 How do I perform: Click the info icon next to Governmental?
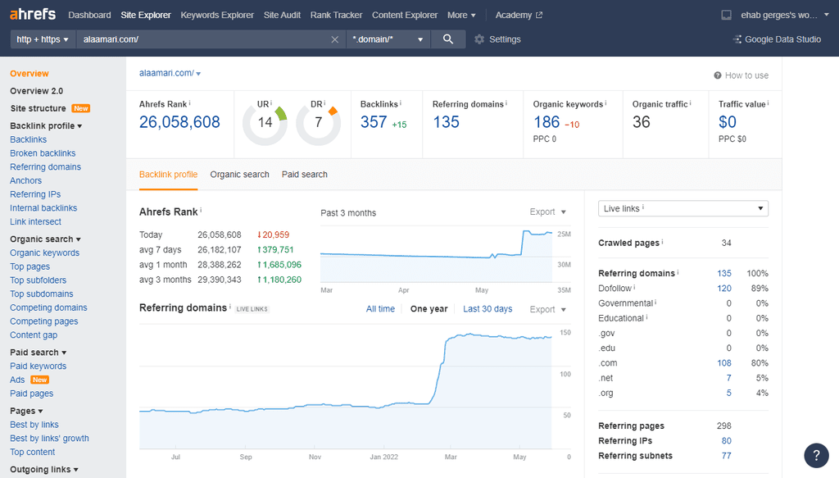coord(655,302)
